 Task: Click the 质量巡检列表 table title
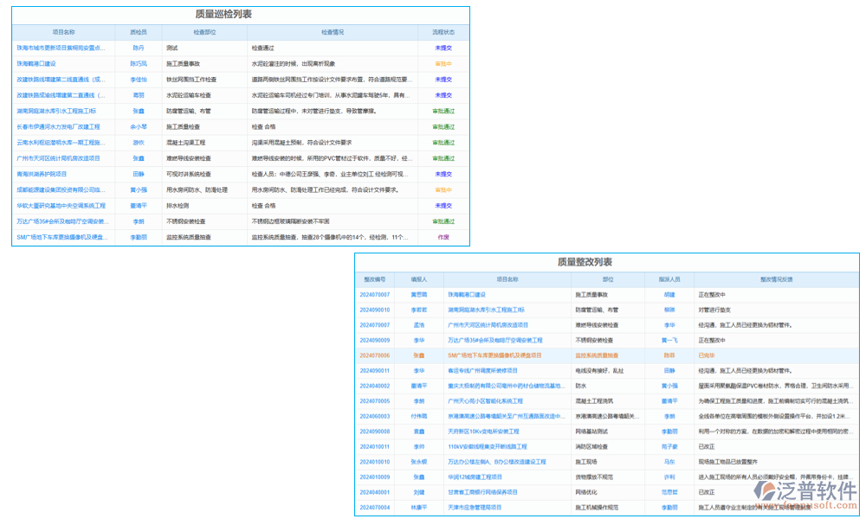coord(223,16)
